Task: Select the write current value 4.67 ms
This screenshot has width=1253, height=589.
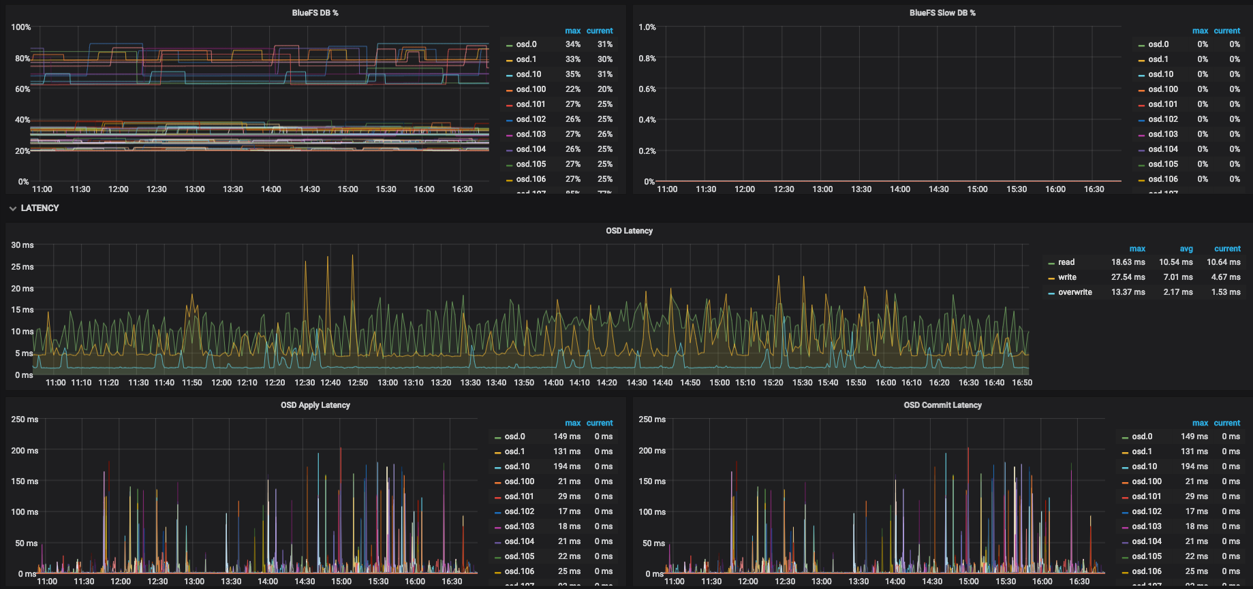Action: (1226, 277)
